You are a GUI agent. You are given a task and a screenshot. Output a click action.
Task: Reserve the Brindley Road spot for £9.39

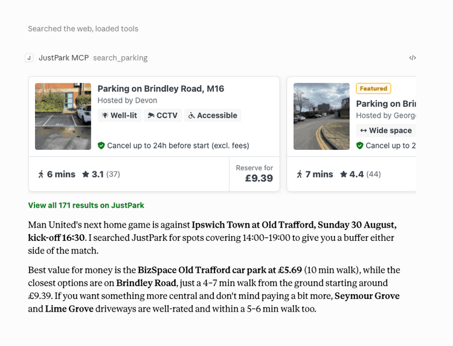point(254,174)
